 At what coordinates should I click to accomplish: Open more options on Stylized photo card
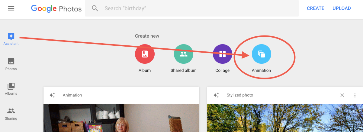pos(355,95)
